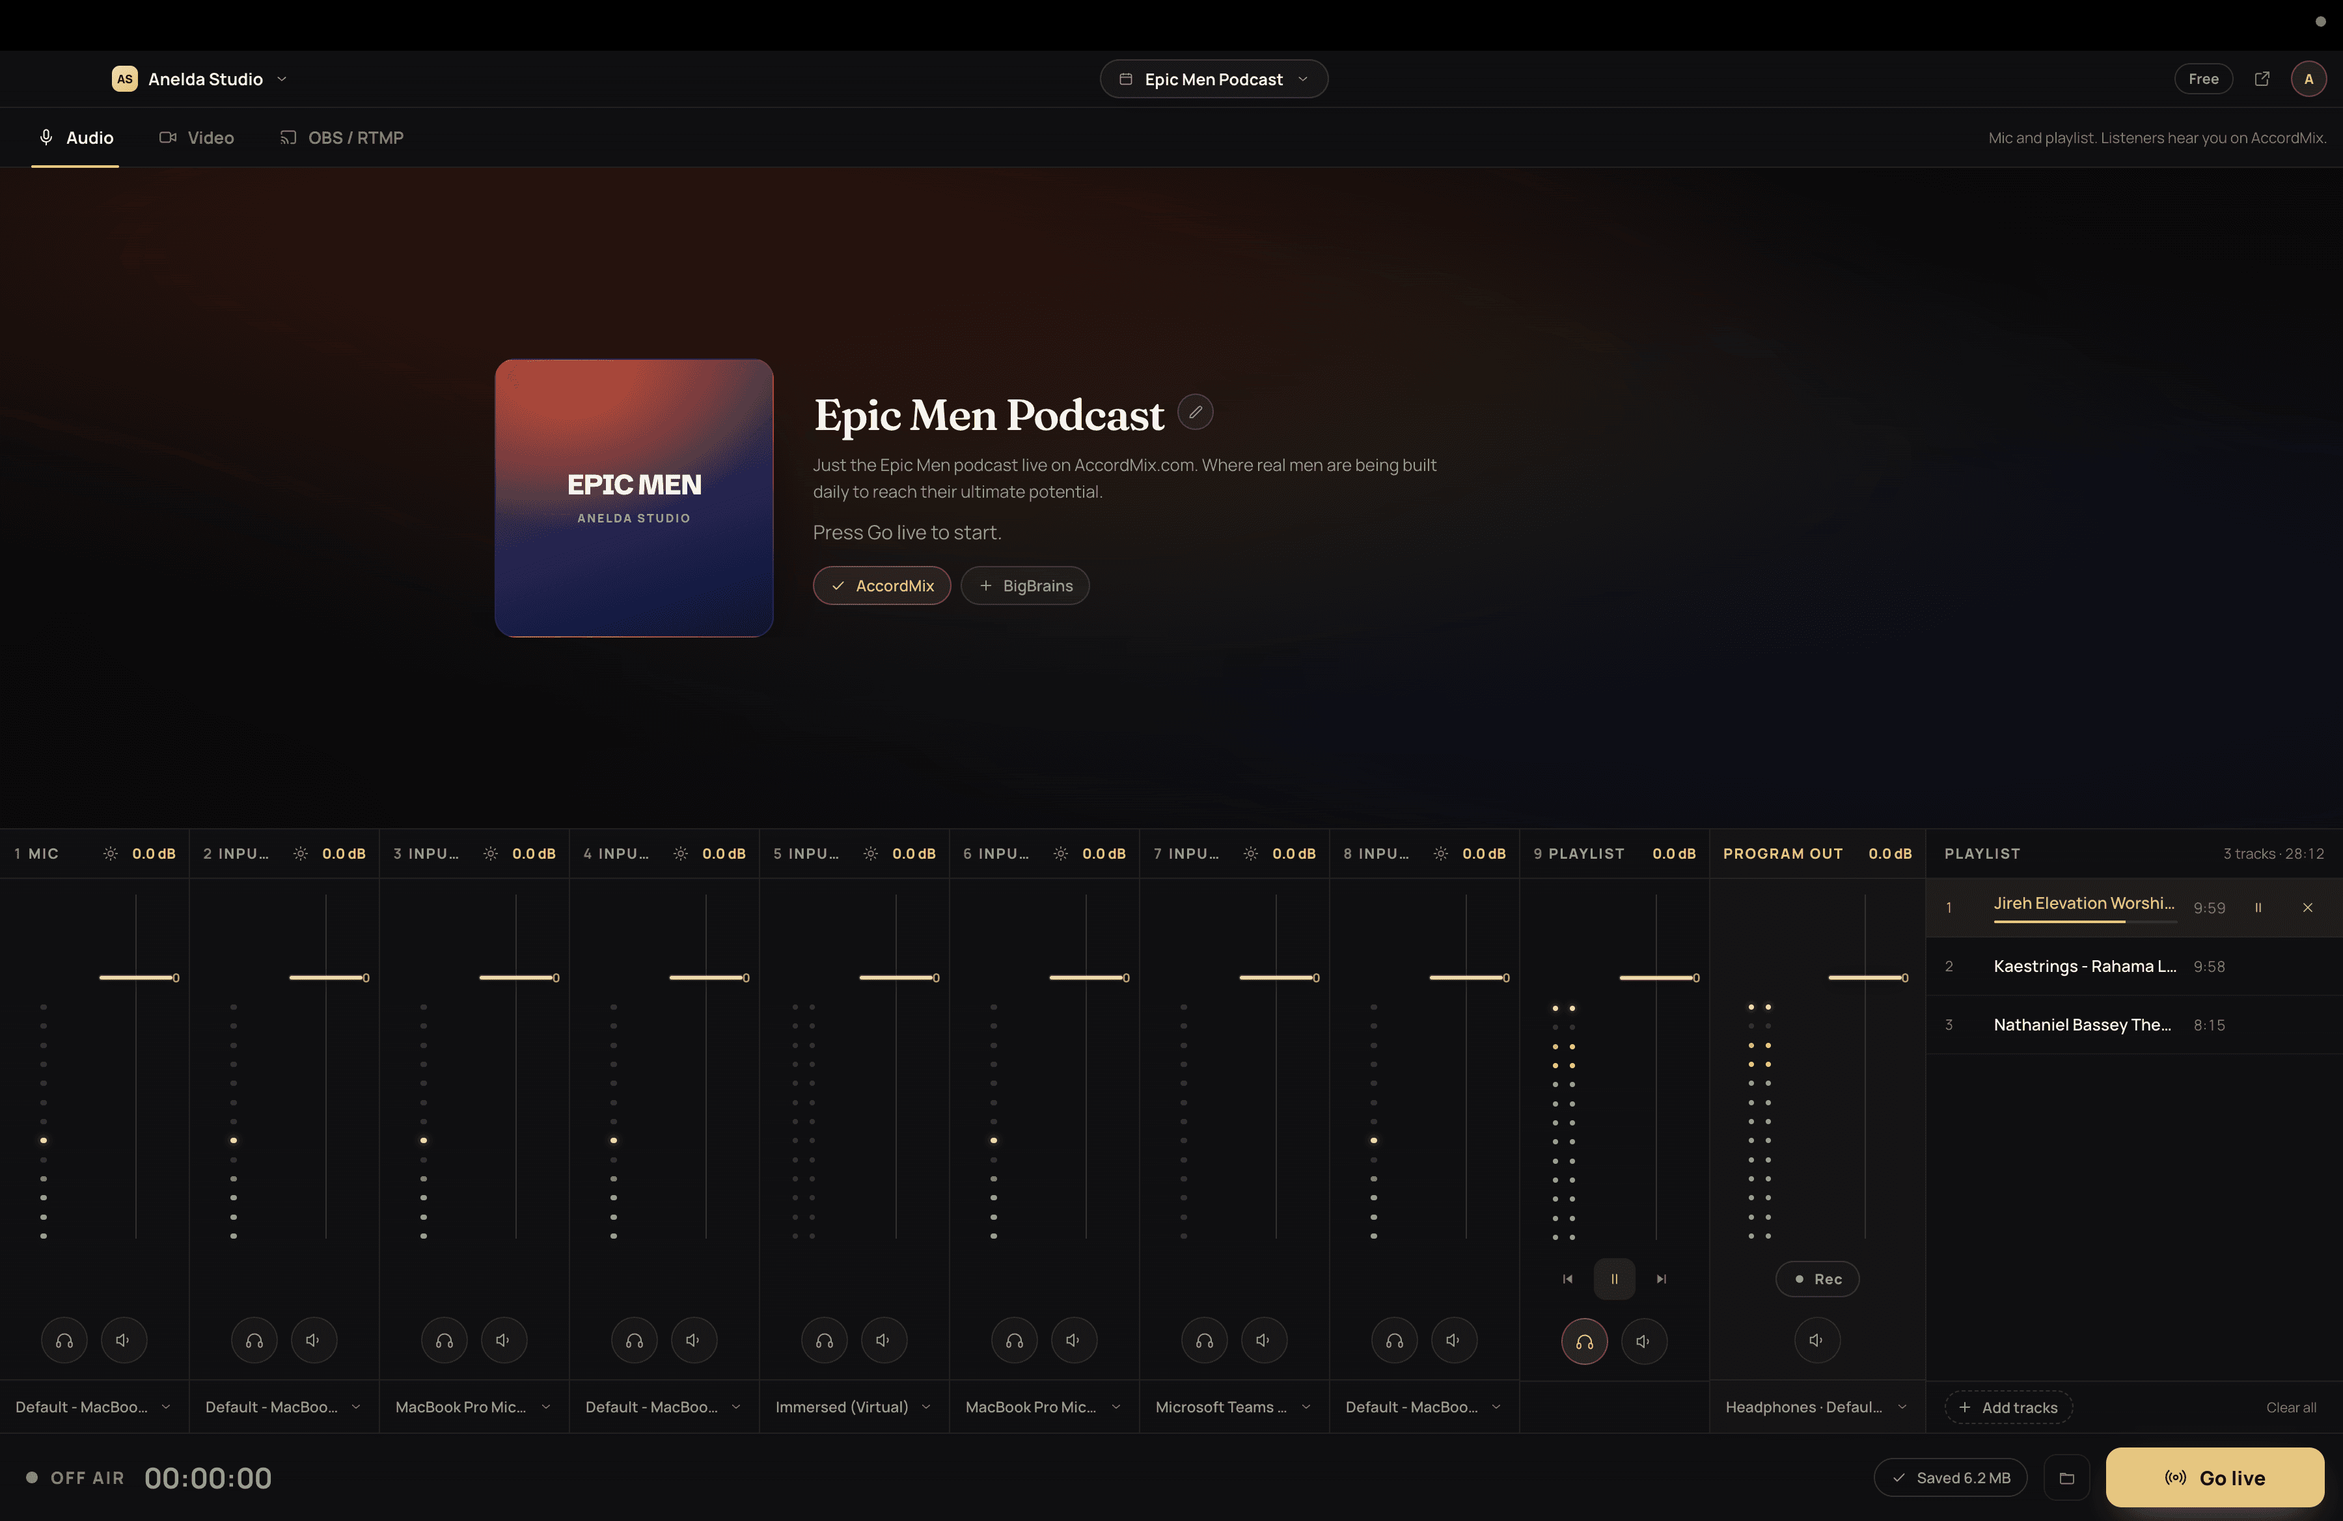Screen dimensions: 2343x1521
Task: Open gain settings gear on channel 3
Action: pyautogui.click(x=490, y=854)
